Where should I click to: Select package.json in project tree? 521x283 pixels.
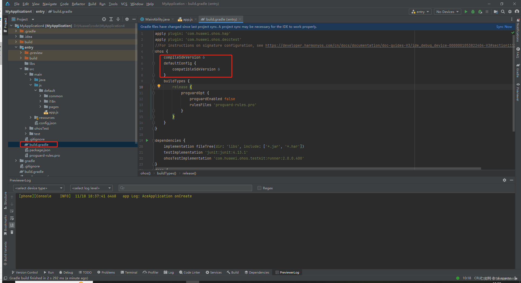point(40,150)
